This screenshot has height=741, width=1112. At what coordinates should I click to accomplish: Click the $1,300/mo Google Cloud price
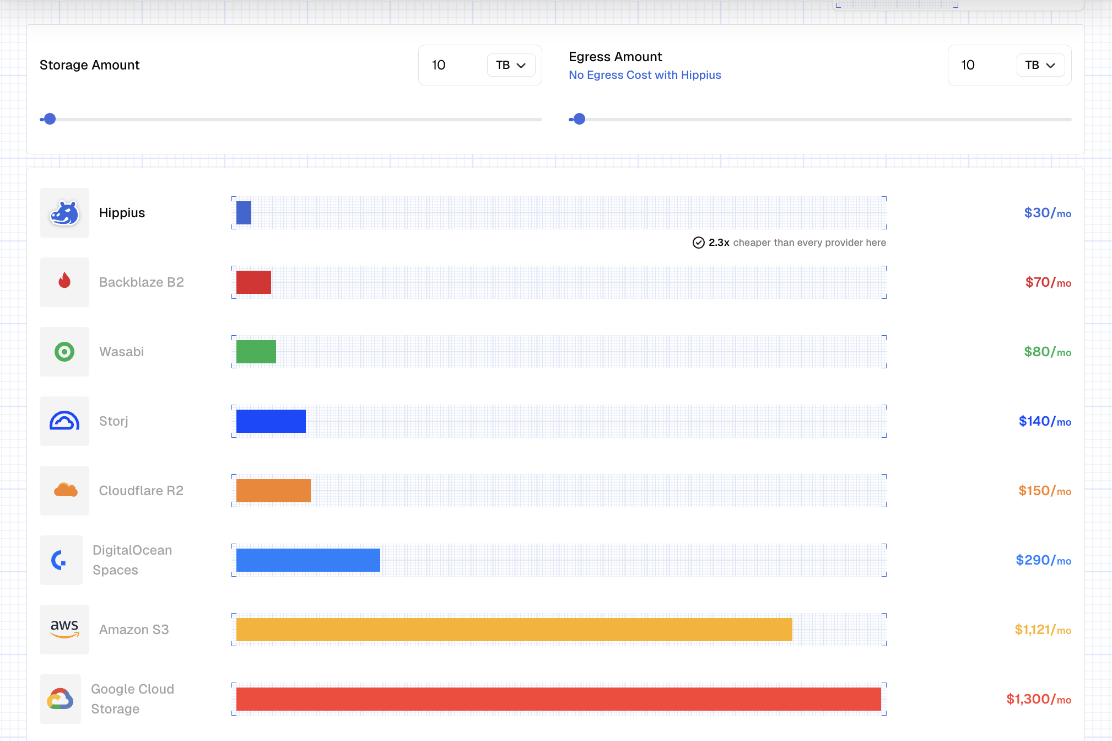1039,699
